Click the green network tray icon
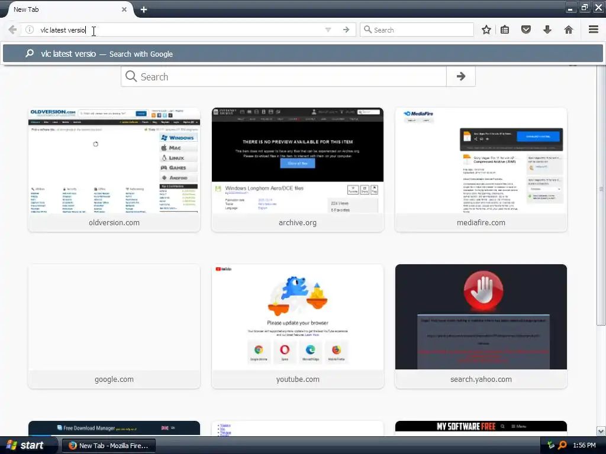The width and height of the screenshot is (606, 454). coord(551,445)
